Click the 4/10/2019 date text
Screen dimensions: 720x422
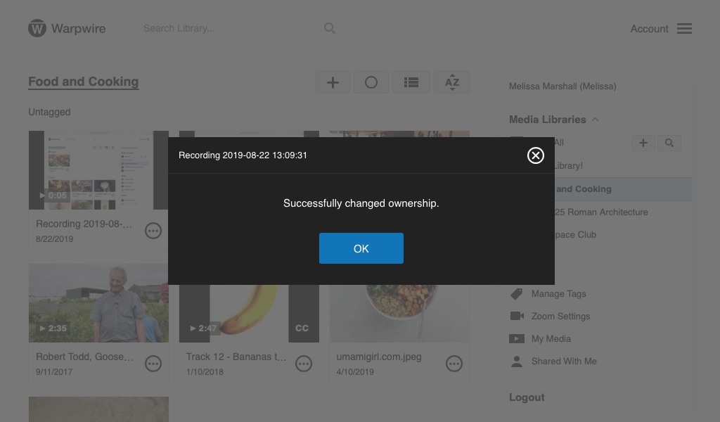(355, 372)
